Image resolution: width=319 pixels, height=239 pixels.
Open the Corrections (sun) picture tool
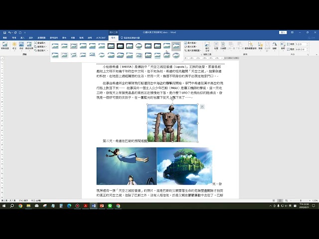(x=14, y=46)
